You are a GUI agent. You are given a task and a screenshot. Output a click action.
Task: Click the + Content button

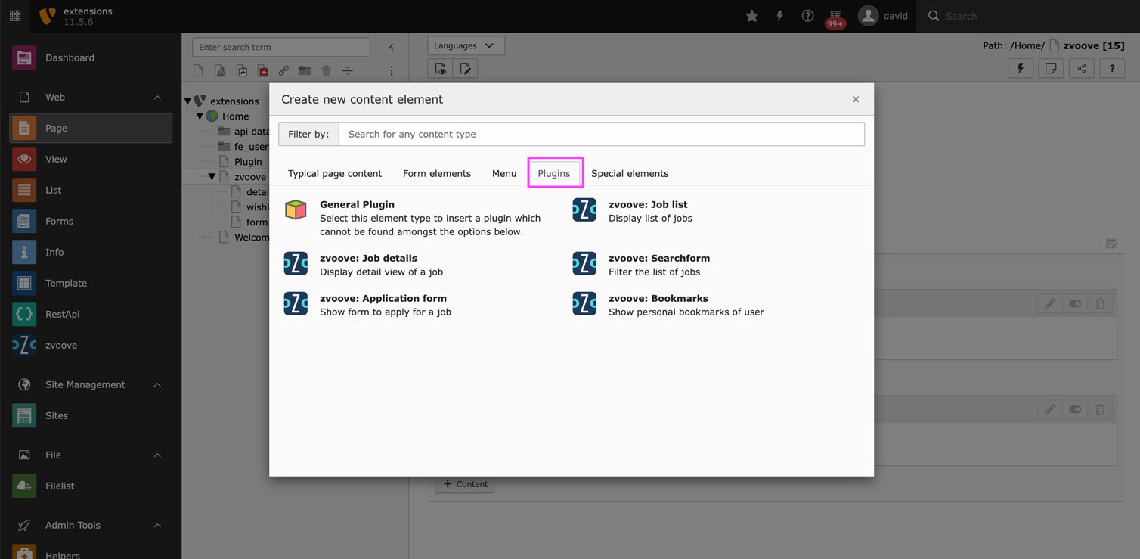point(465,484)
